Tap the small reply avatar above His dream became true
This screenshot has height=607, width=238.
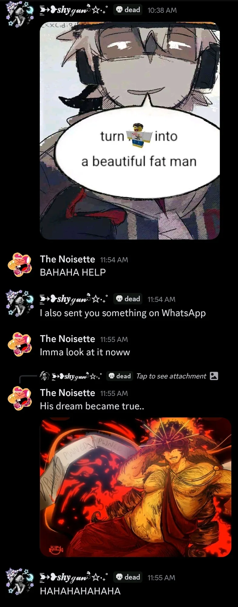pyautogui.click(x=45, y=376)
